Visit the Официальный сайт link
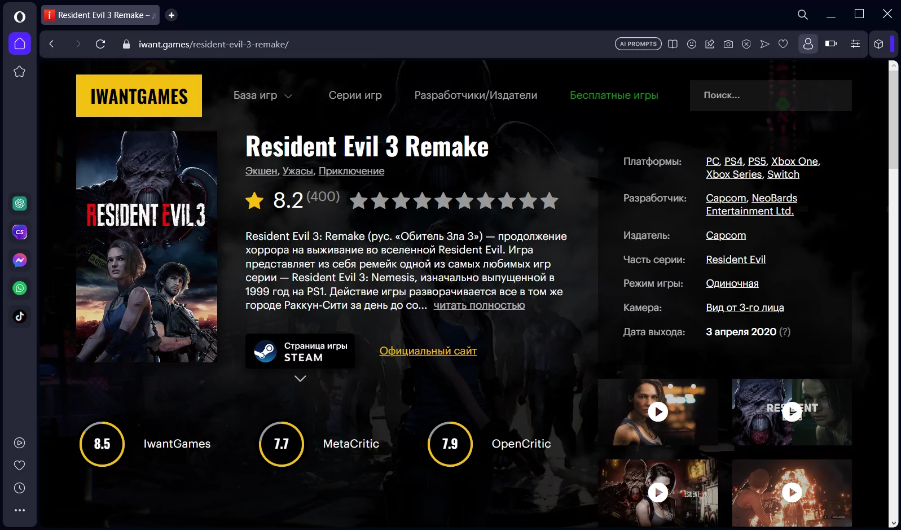 (x=428, y=351)
